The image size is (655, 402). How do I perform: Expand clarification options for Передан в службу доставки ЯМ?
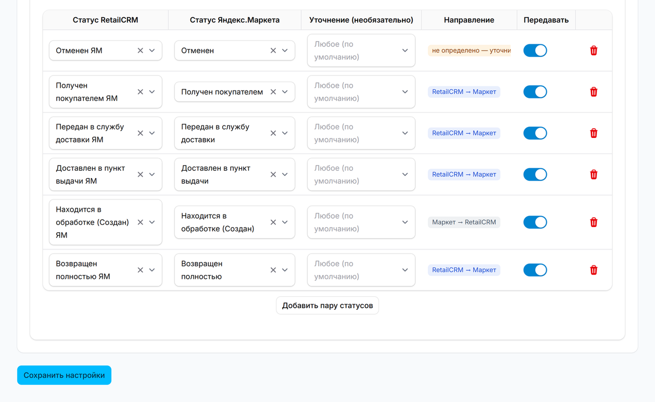361,133
